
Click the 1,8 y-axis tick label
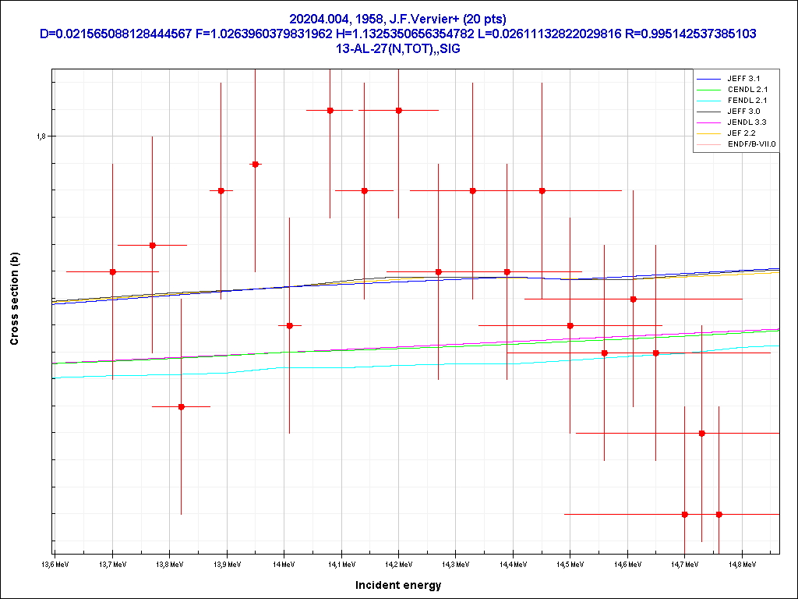point(41,136)
